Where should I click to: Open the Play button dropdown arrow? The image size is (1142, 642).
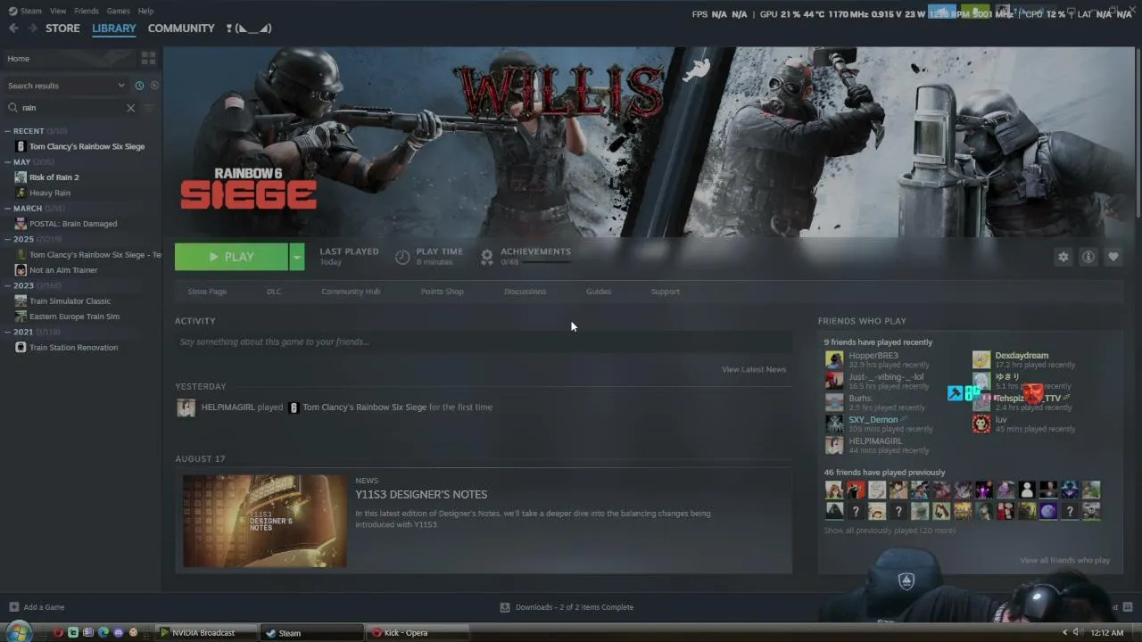point(296,257)
